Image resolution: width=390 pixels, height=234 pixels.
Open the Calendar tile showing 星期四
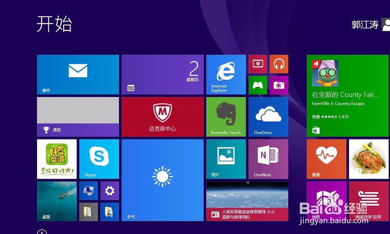pyautogui.click(x=162, y=74)
